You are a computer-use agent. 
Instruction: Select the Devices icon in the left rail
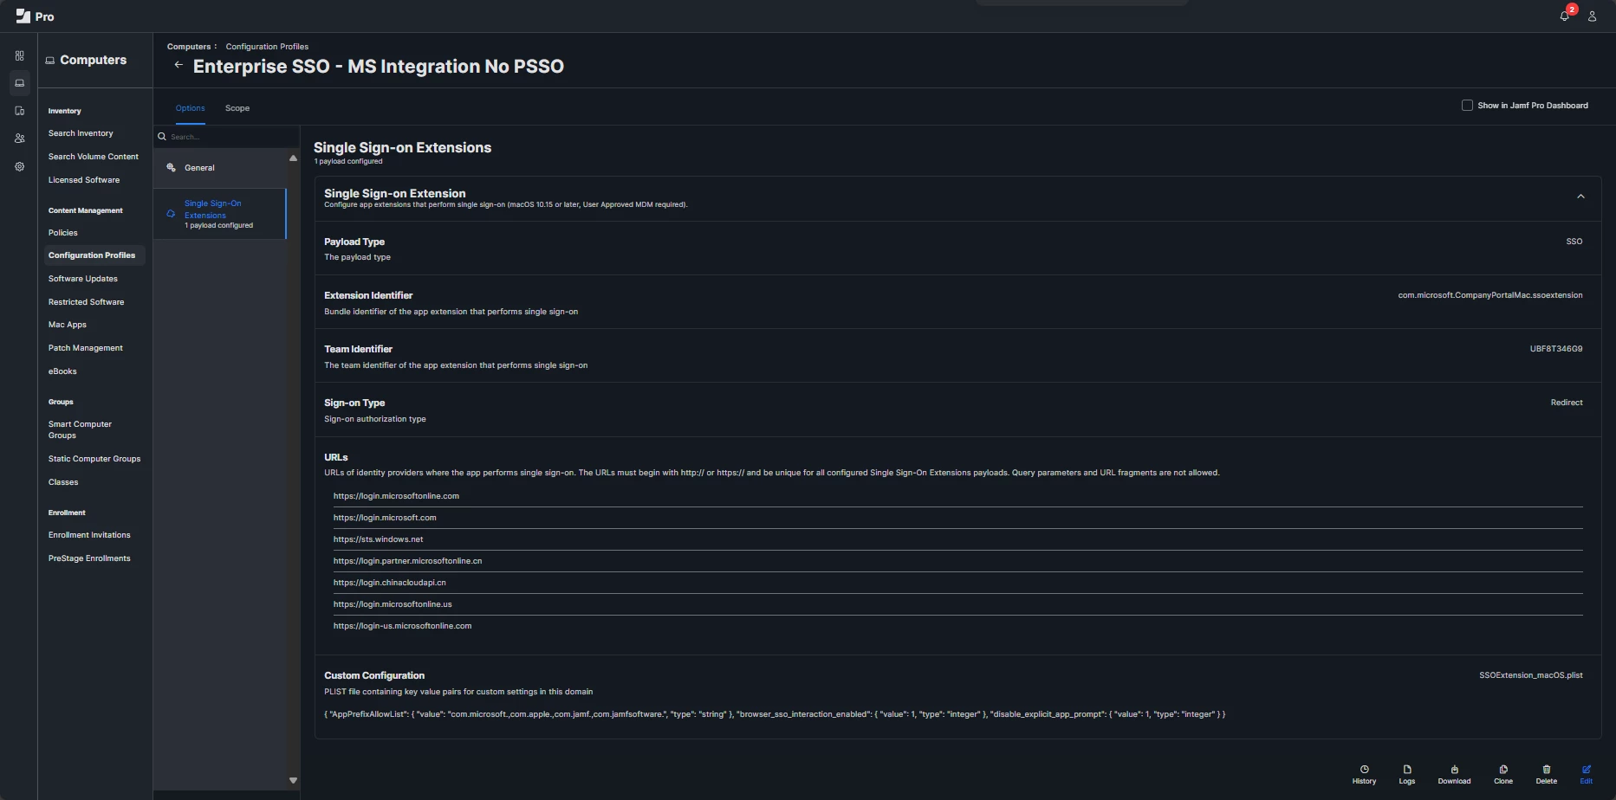tap(19, 111)
